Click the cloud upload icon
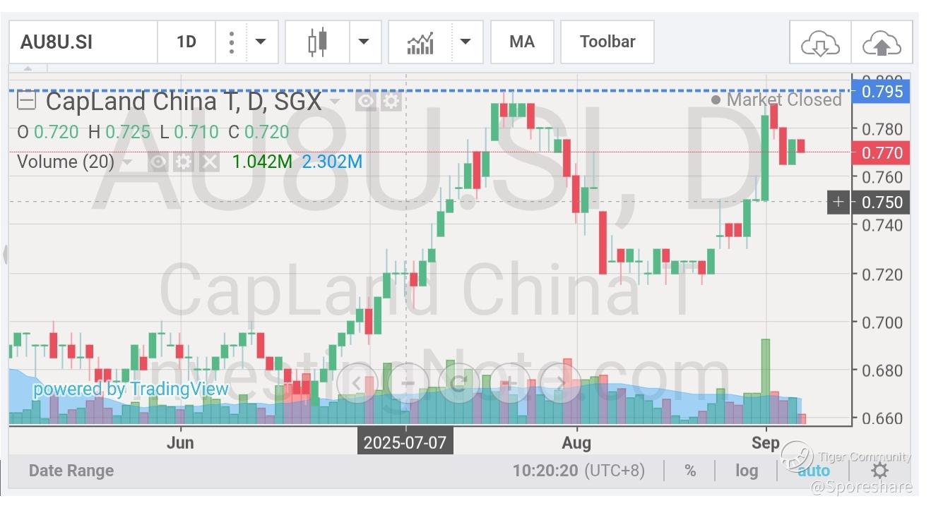The width and height of the screenshot is (931, 508). coord(882,43)
